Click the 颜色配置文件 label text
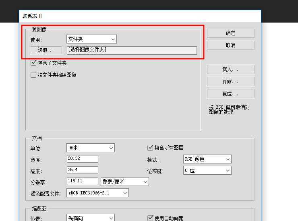Viewport: 298px width, 221px height. click(x=46, y=194)
